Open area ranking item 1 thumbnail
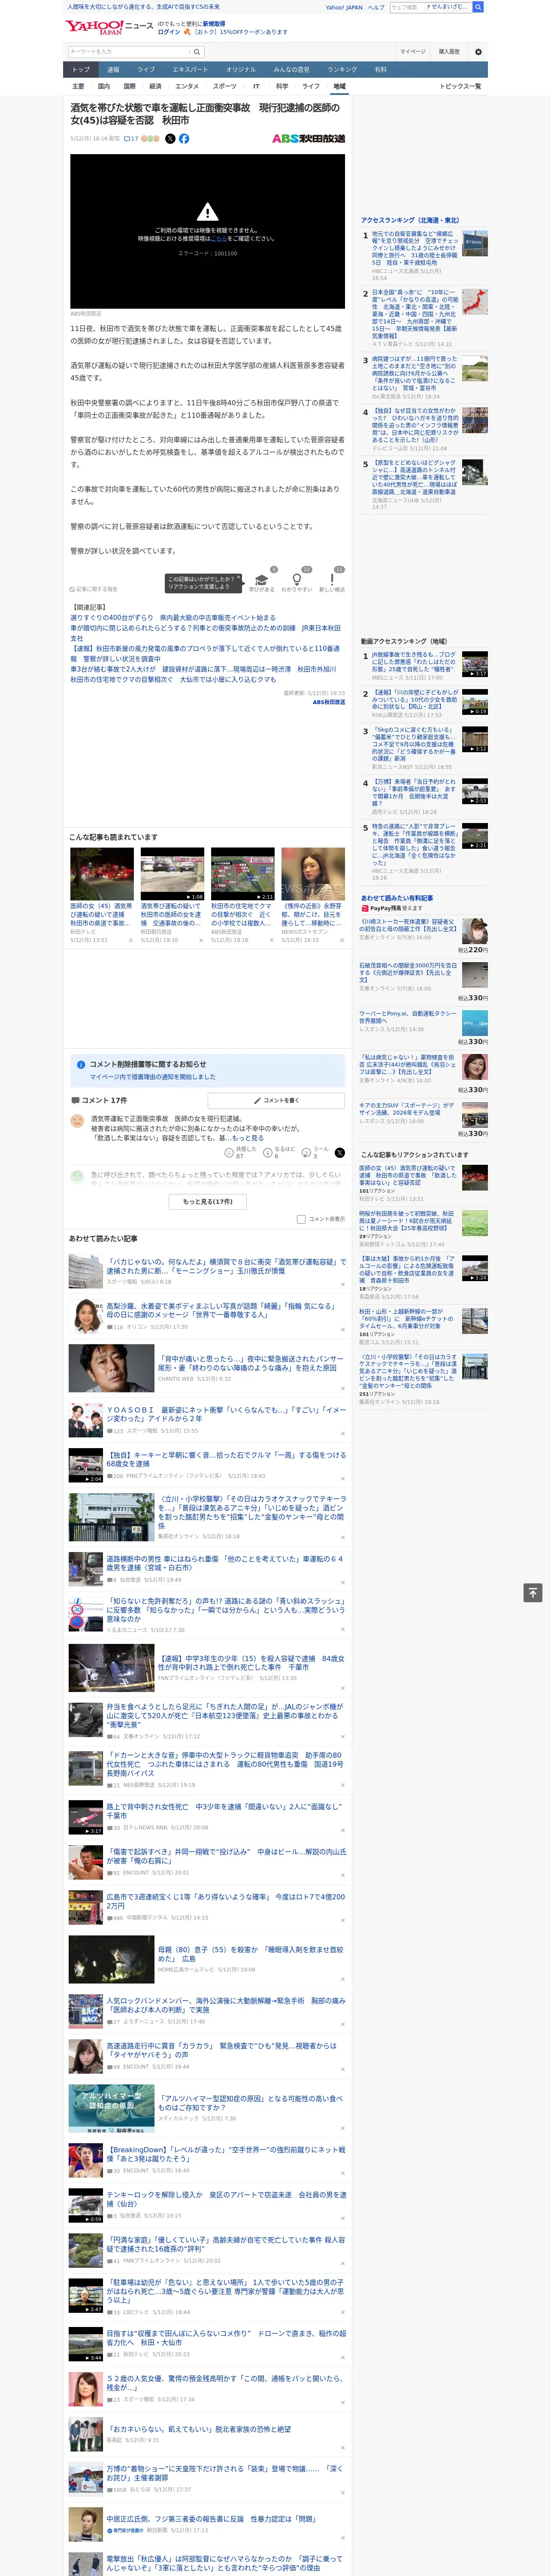551x2576 pixels. pyautogui.click(x=475, y=243)
